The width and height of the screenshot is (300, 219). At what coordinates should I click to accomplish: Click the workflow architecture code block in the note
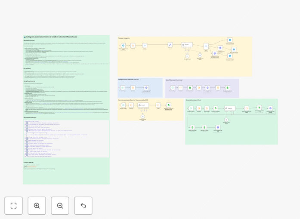[x=66, y=139]
